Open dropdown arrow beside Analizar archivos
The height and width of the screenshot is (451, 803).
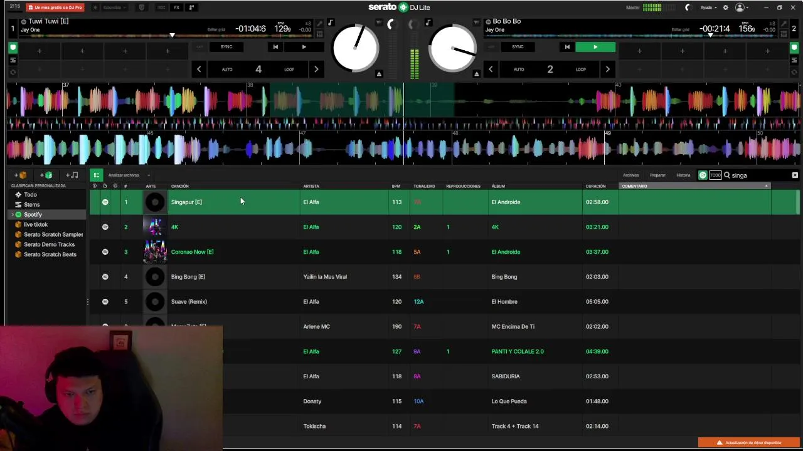point(149,175)
